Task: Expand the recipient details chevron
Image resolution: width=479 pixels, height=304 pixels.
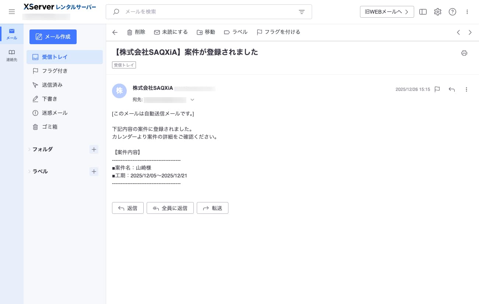Action: click(192, 100)
